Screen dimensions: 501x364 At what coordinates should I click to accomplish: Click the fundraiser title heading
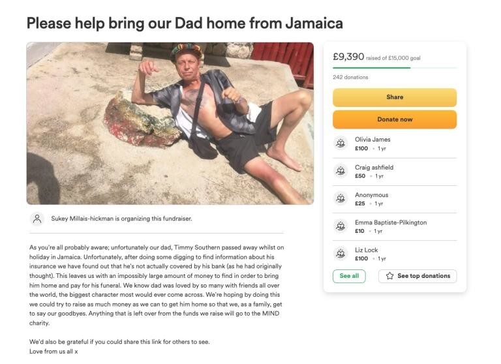tap(185, 23)
